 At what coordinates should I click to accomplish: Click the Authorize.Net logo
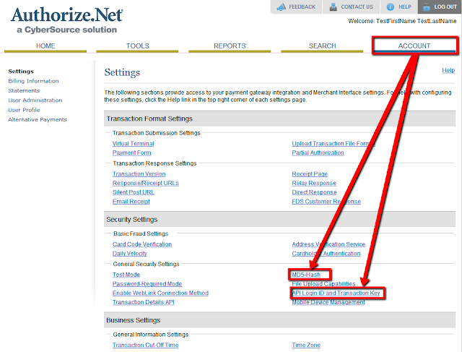(x=67, y=20)
